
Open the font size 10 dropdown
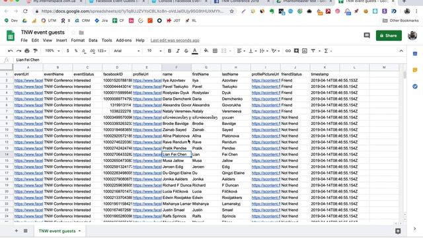(154, 51)
